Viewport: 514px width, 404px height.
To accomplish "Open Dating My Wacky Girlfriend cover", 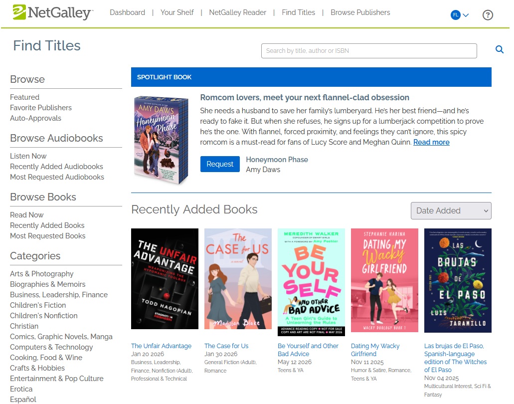I will coord(384,280).
